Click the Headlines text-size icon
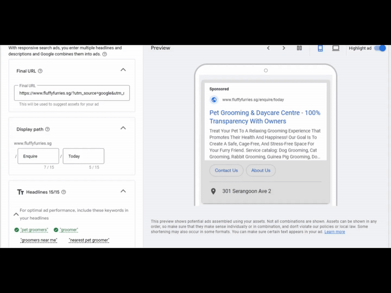 point(20,192)
